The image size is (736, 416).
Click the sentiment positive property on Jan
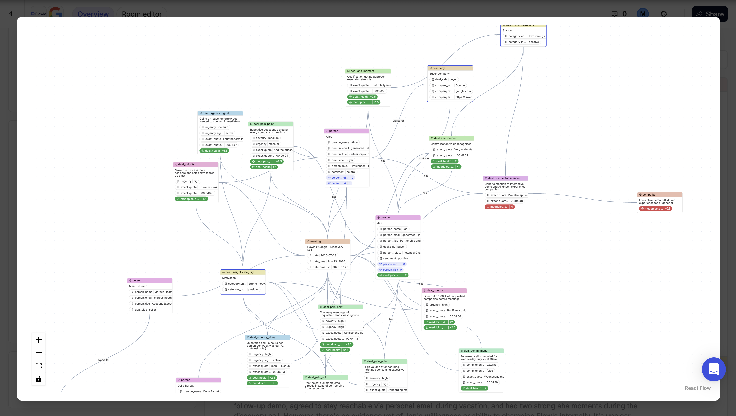(x=394, y=259)
